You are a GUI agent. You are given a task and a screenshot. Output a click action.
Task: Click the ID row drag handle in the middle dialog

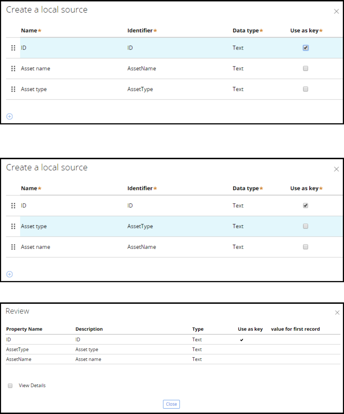pyautogui.click(x=13, y=206)
